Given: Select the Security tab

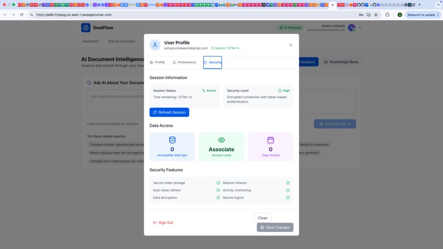Looking at the screenshot, I should (213, 62).
